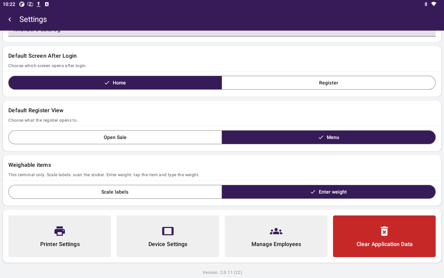Click the "This terminal only" weighable items description

click(x=104, y=175)
